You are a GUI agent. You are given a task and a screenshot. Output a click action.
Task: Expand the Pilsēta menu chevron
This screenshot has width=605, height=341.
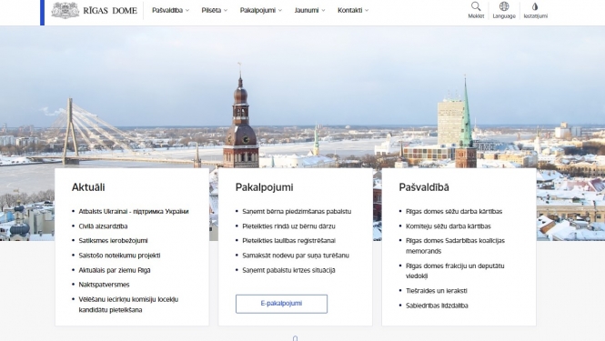pos(226,10)
